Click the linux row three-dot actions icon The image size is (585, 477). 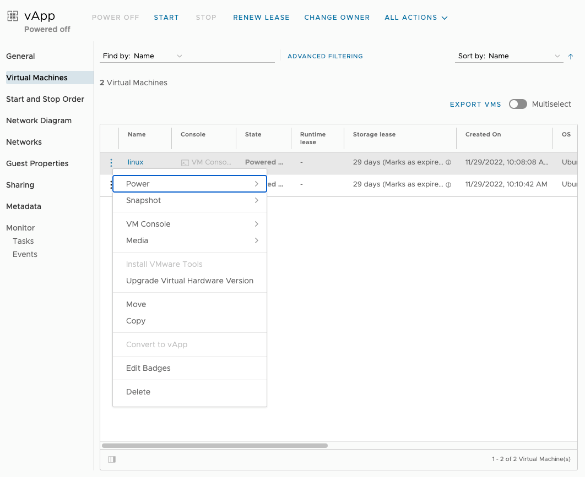pos(111,163)
